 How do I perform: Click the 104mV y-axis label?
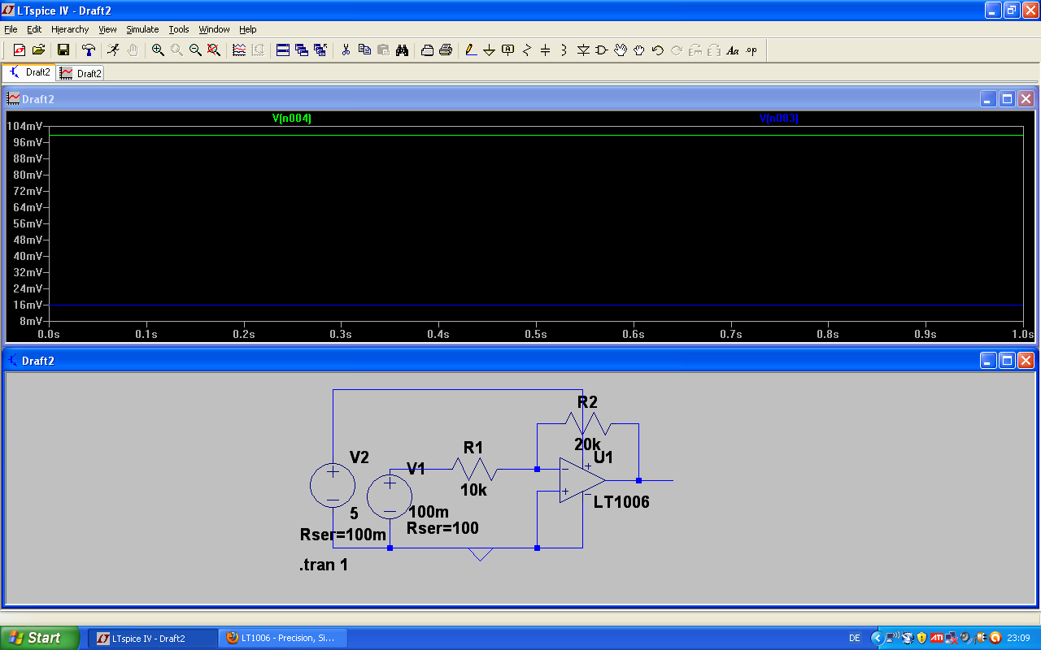(24, 127)
